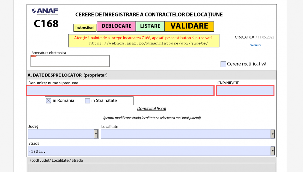303x172 pixels.
Task: Enable the Cerere rectificativă checkbox
Action: tap(223, 64)
